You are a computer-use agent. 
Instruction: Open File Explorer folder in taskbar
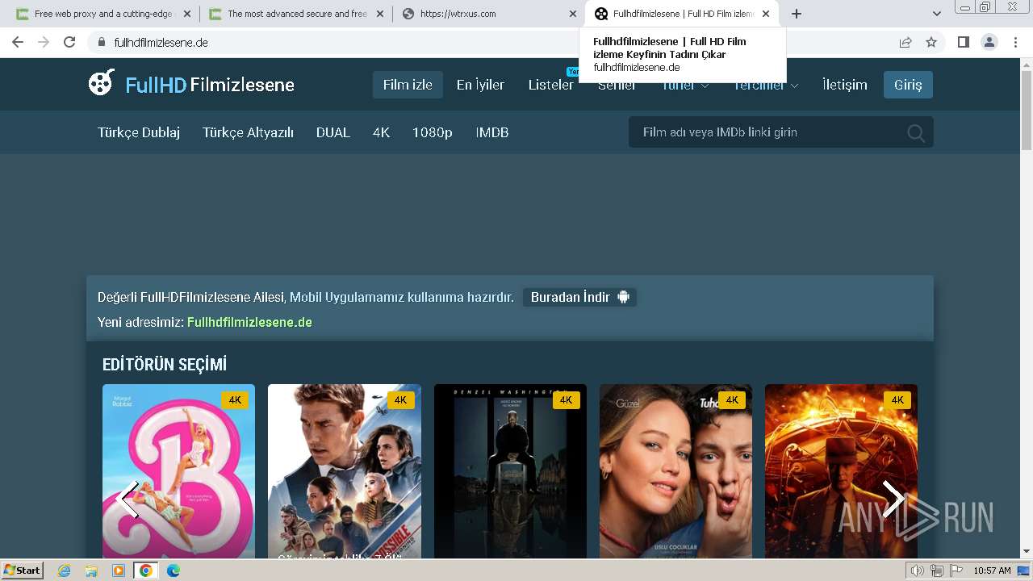pyautogui.click(x=91, y=571)
